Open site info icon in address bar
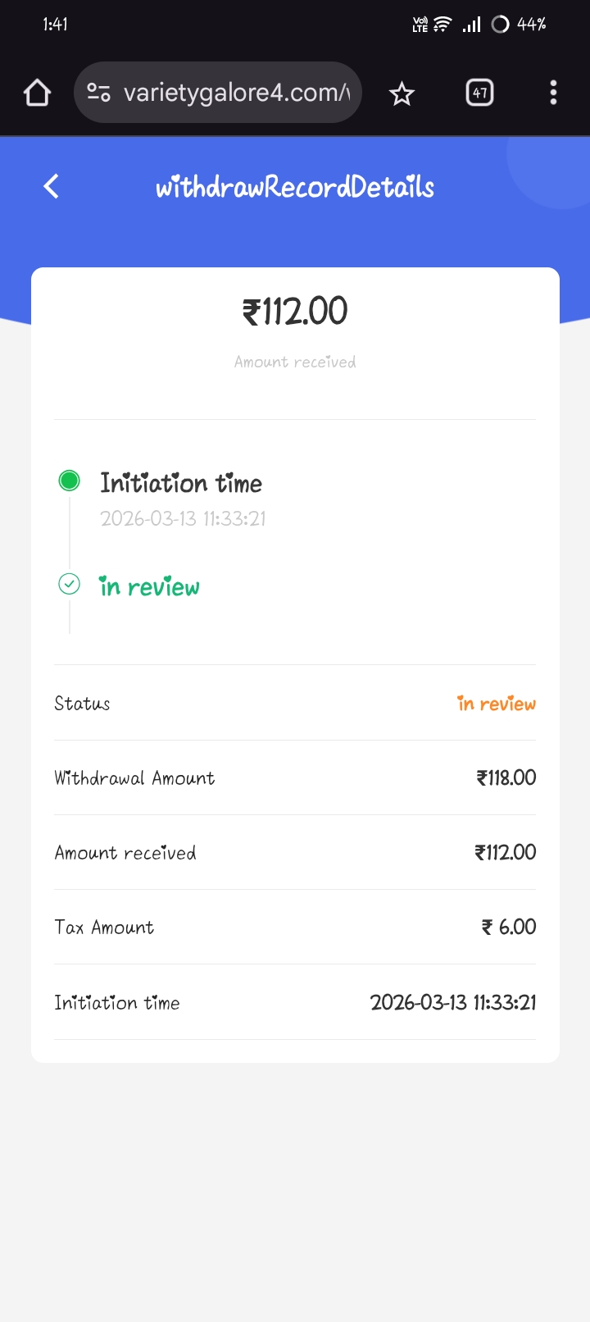Image resolution: width=590 pixels, height=1322 pixels. tap(99, 93)
